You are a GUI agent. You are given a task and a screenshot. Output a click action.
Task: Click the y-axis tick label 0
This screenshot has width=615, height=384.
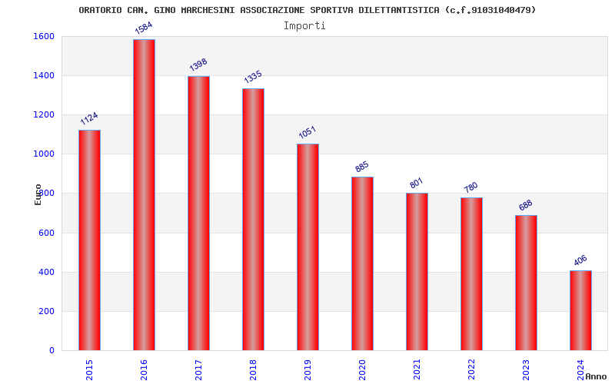pos(52,350)
